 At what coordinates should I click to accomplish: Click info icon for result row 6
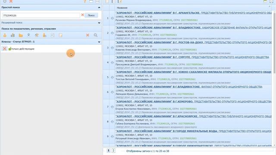(112, 92)
